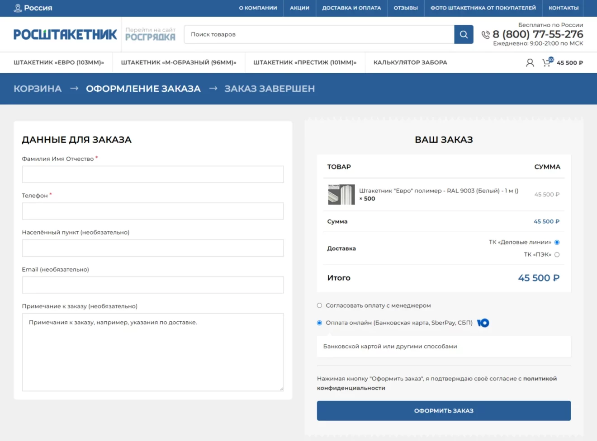Open КАЛЬКУЛЯТОР ЗАБОРА
The width and height of the screenshot is (597, 441).
pyautogui.click(x=410, y=62)
